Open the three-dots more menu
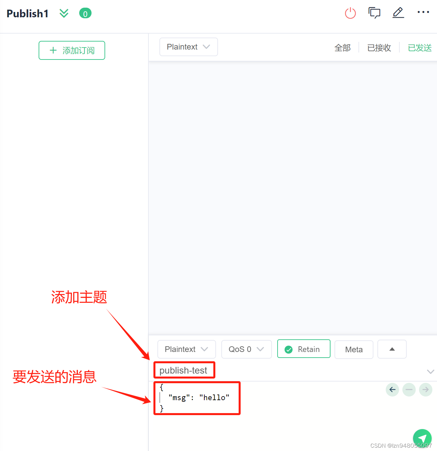Viewport: 437px width, 451px height. 423,12
